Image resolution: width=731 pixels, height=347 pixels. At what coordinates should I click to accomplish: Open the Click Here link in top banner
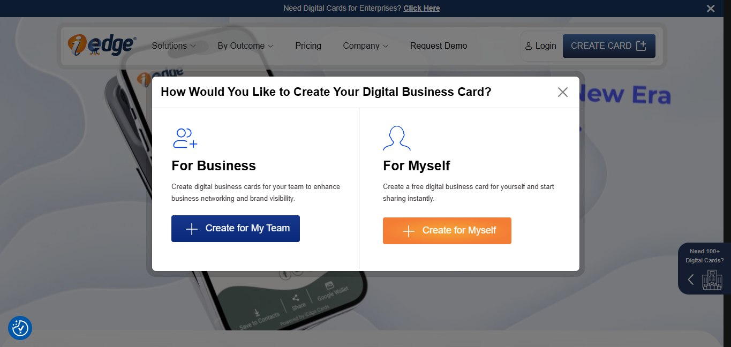421,8
